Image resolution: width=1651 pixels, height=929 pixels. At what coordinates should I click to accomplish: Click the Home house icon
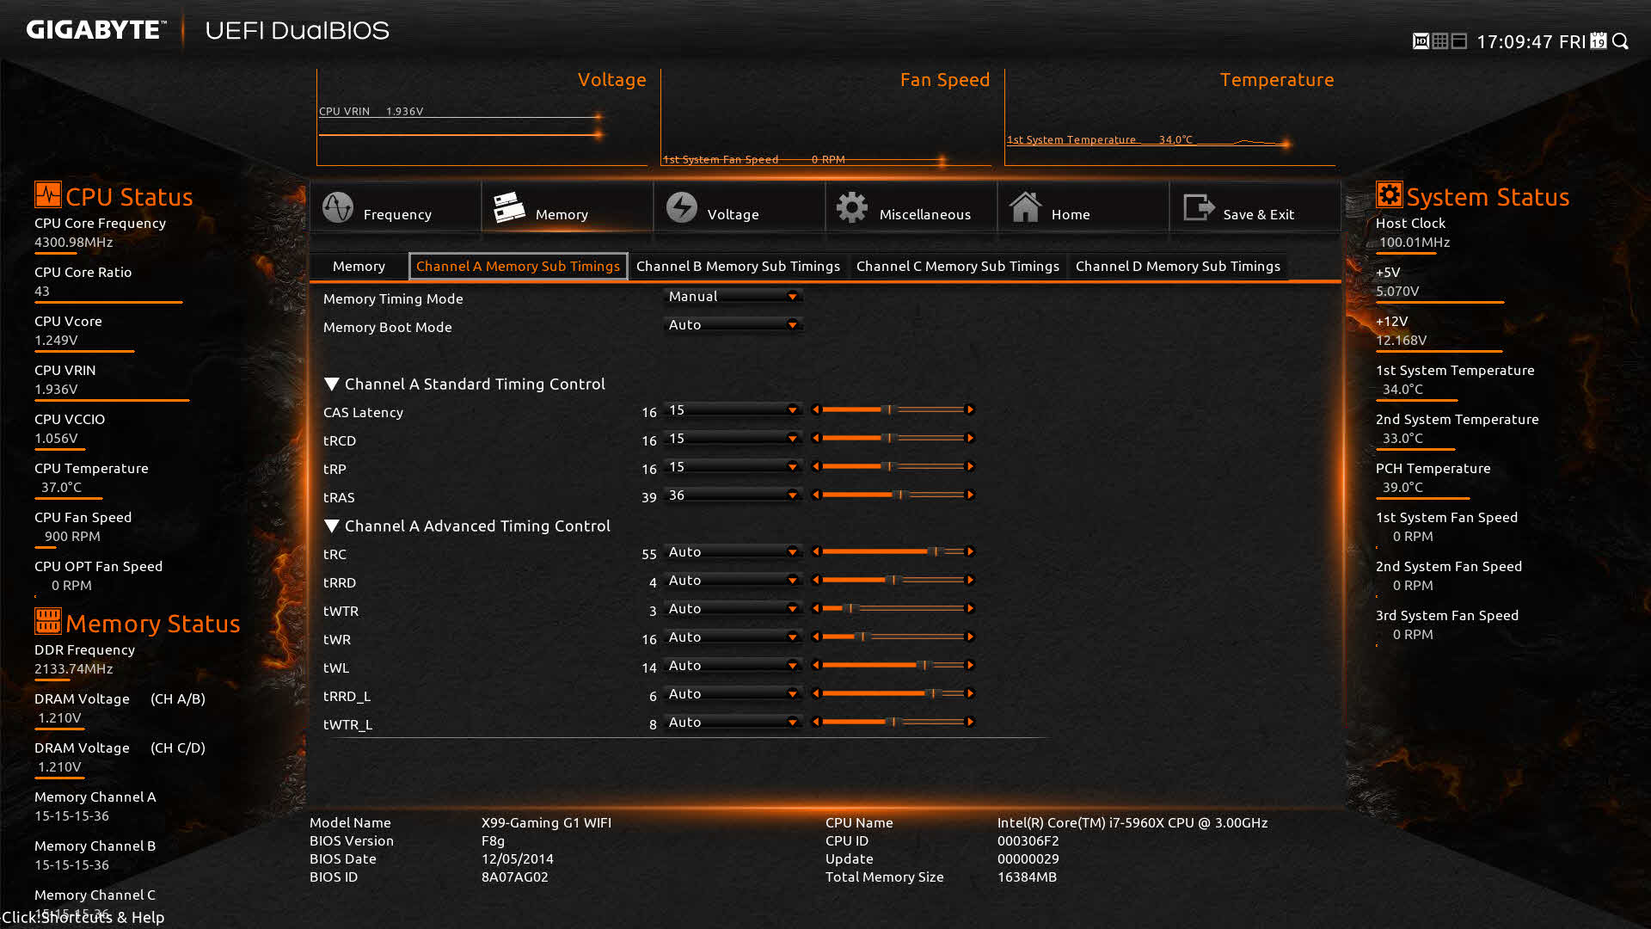pyautogui.click(x=1025, y=207)
